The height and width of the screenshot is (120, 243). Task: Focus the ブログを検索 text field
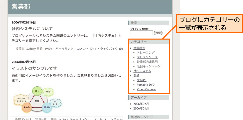[x=141, y=33]
